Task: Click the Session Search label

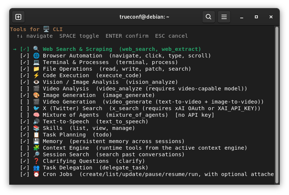Action: coord(66,154)
